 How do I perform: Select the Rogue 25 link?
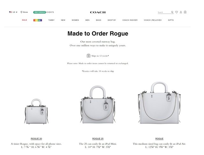point(98,139)
